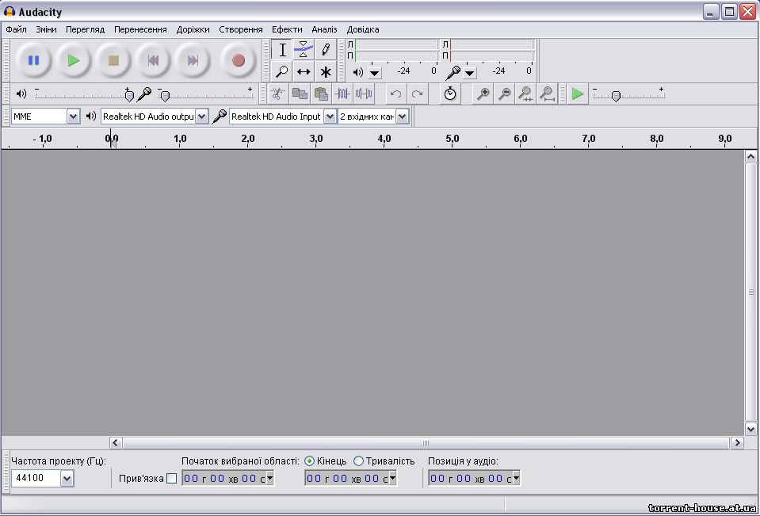Open the input channels dropdown
This screenshot has width=760, height=516.
click(403, 117)
